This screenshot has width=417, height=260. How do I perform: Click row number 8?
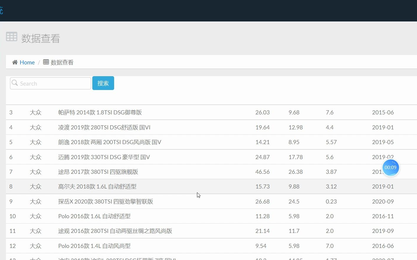(x=11, y=186)
